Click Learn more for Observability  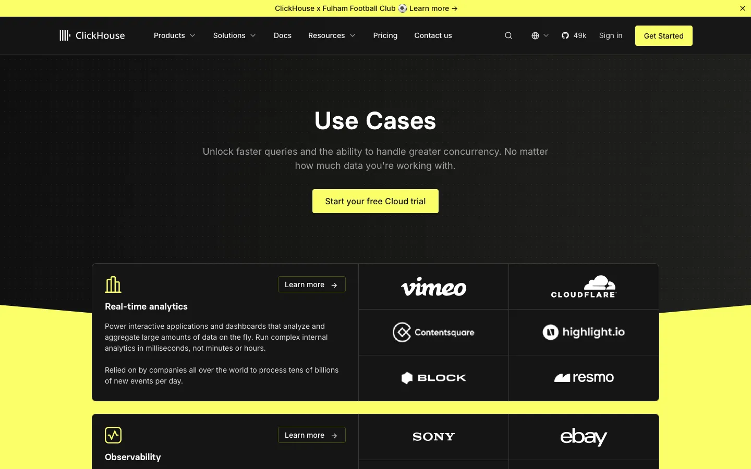click(x=312, y=435)
